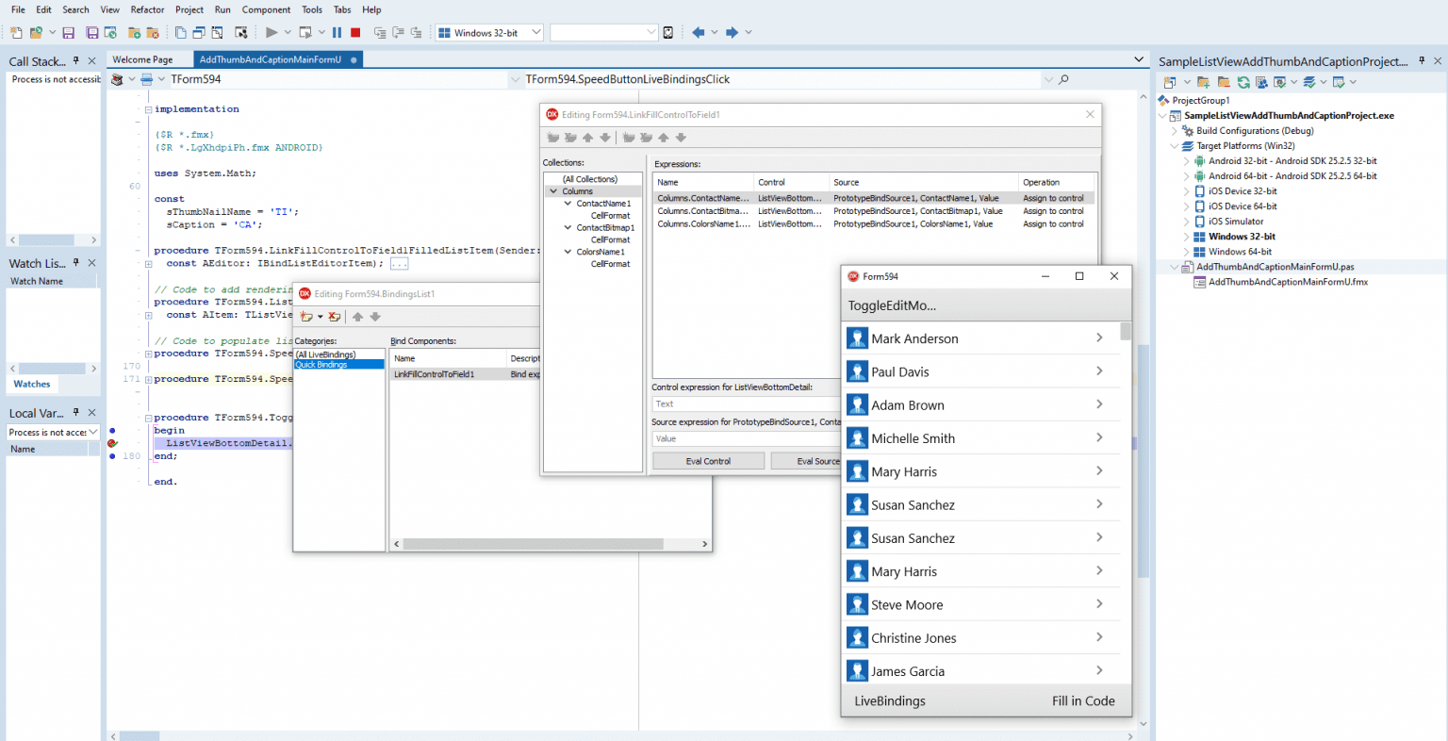This screenshot has height=741, width=1448.
Task: Click the New Items icon in toolbar
Action: coord(16,32)
